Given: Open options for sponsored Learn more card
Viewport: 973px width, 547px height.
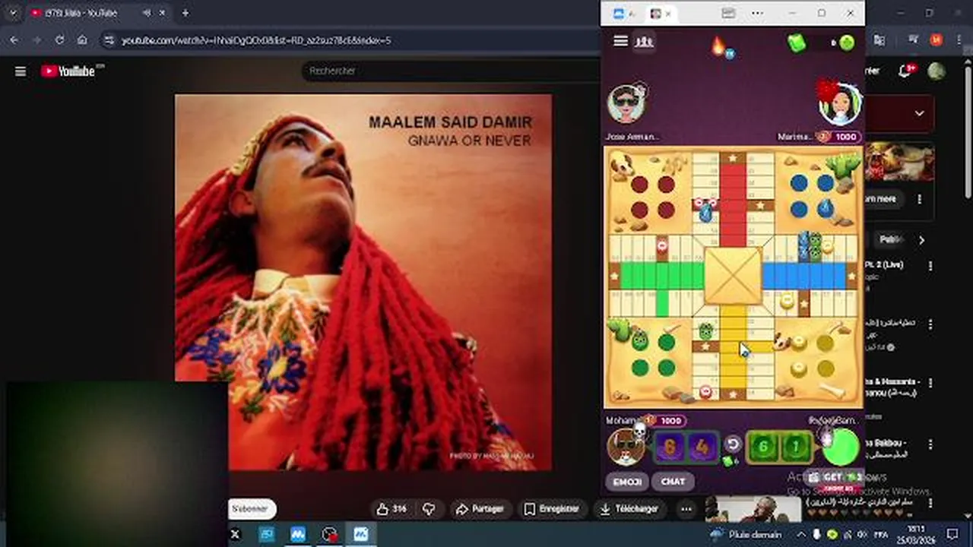Looking at the screenshot, I should 919,199.
